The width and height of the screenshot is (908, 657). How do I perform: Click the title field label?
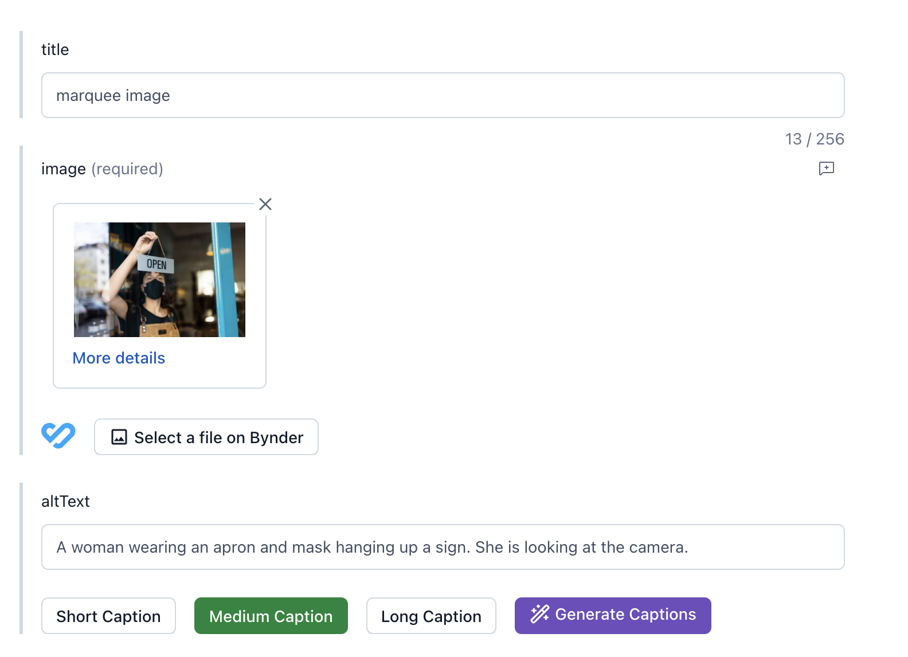coord(55,50)
